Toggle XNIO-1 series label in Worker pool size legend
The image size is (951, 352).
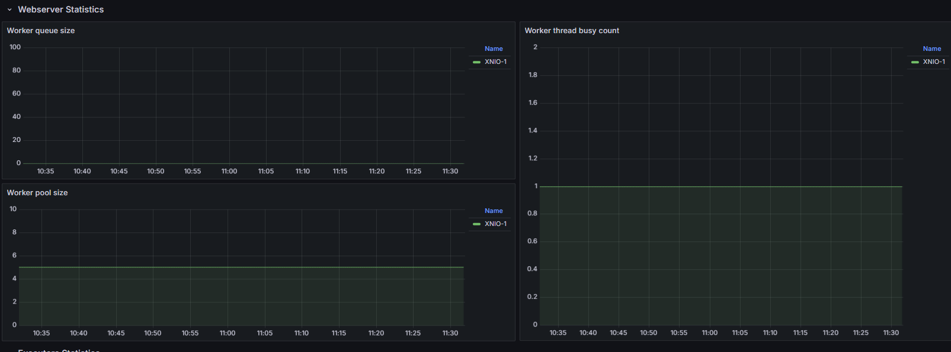(x=495, y=224)
